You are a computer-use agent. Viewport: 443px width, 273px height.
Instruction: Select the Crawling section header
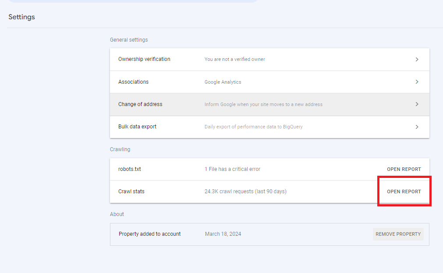coord(120,149)
